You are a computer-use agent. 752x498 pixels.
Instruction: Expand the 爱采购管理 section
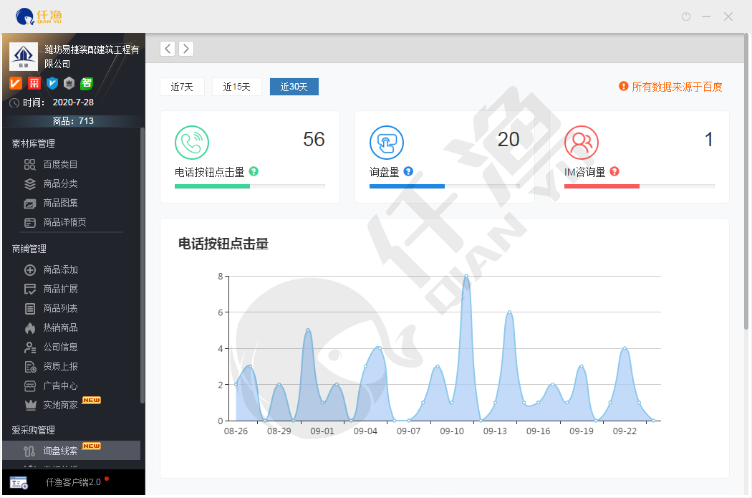pyautogui.click(x=33, y=430)
